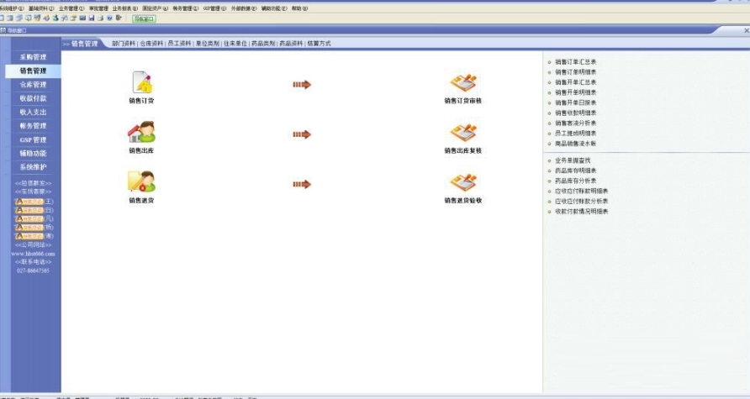The width and height of the screenshot is (750, 399).
Task: Select 仓库管理 in the left sidebar
Action: click(33, 85)
